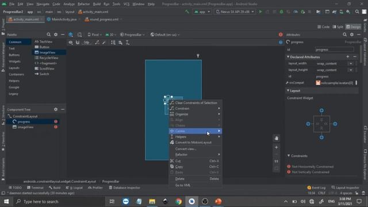This screenshot has height=207, width=368.
Task: Open layout_width value dropdown arrow
Action: point(351,64)
